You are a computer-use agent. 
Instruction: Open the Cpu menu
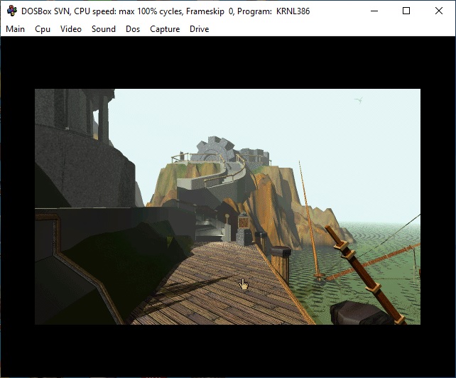[x=43, y=29]
